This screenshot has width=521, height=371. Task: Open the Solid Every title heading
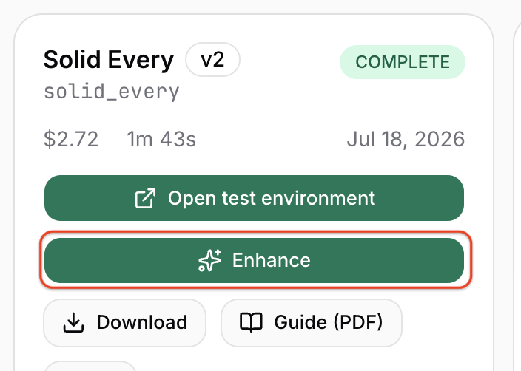click(109, 60)
